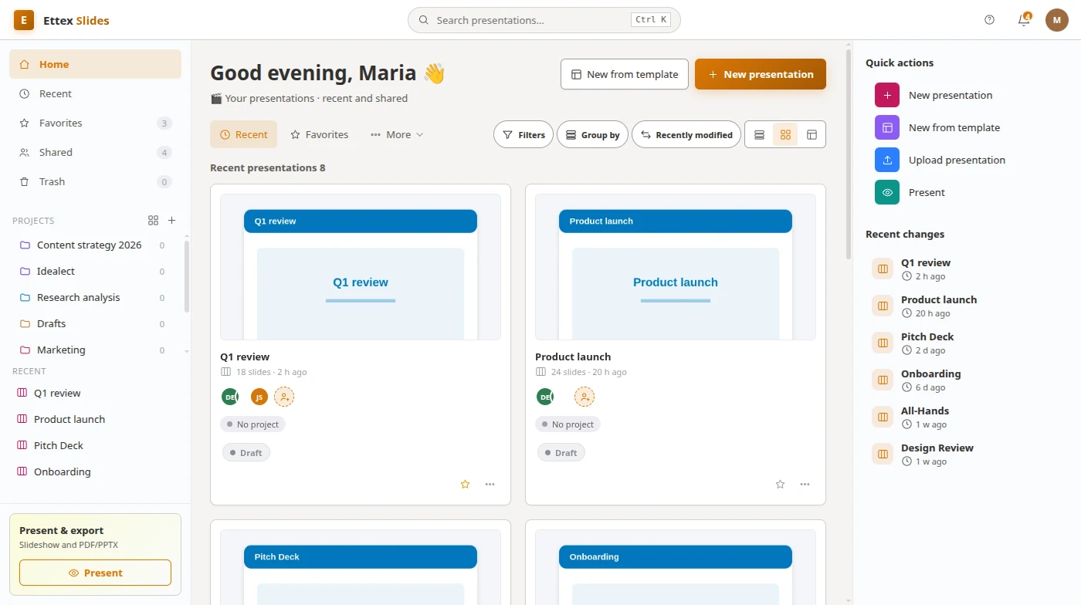Open the notifications bell
Screen dimensions: 1081x605
(1024, 20)
